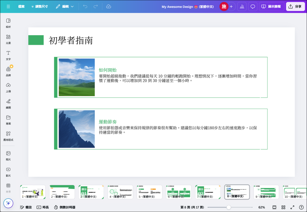Go to page 7 thumbnail
Screen dimensions: 307x212
point(208,192)
